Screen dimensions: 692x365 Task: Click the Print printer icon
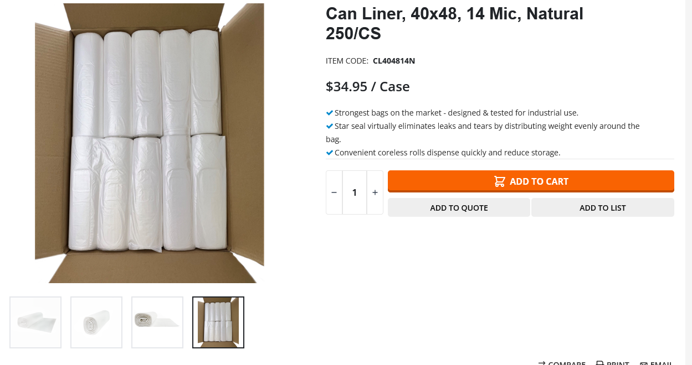(x=599, y=363)
